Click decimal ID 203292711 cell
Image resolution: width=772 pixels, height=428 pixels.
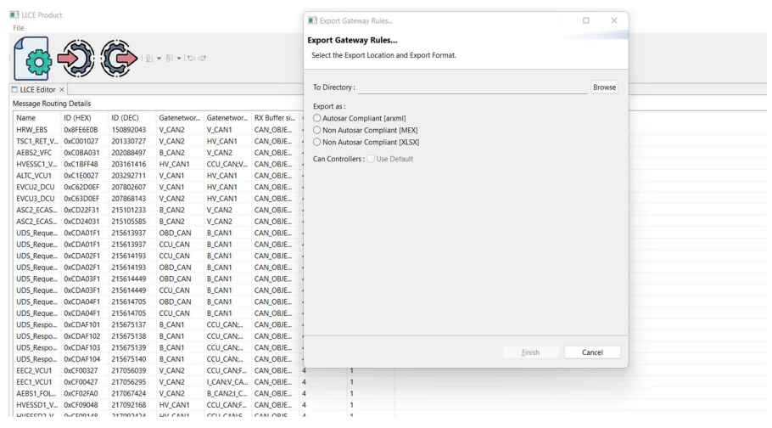pos(128,176)
